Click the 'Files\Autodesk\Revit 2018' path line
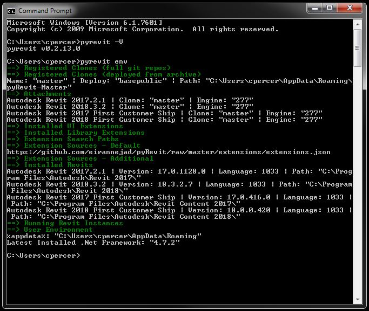This screenshot has width=369, height=311. click(69, 191)
